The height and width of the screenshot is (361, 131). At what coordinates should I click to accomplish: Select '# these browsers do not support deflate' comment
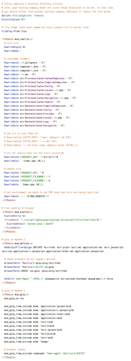tap(30, 259)
